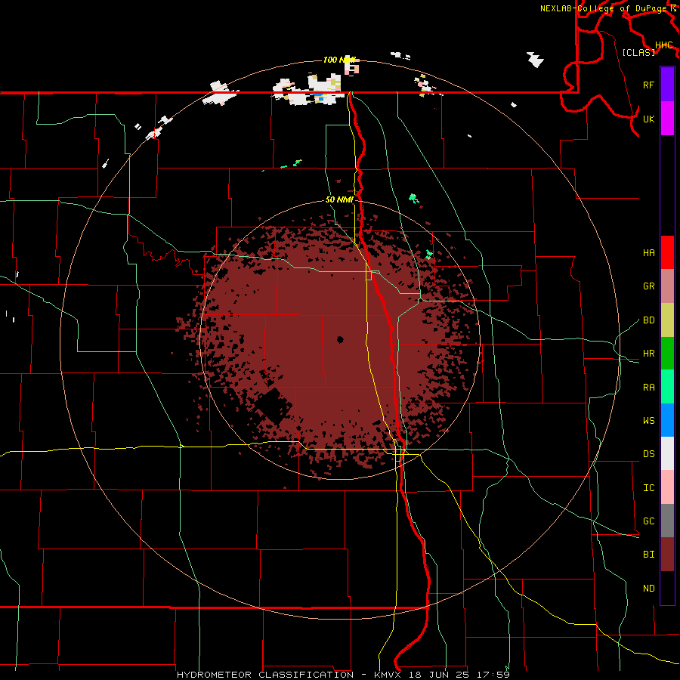Click the 100 NMI range ring label
This screenshot has width=680, height=680.
339,60
